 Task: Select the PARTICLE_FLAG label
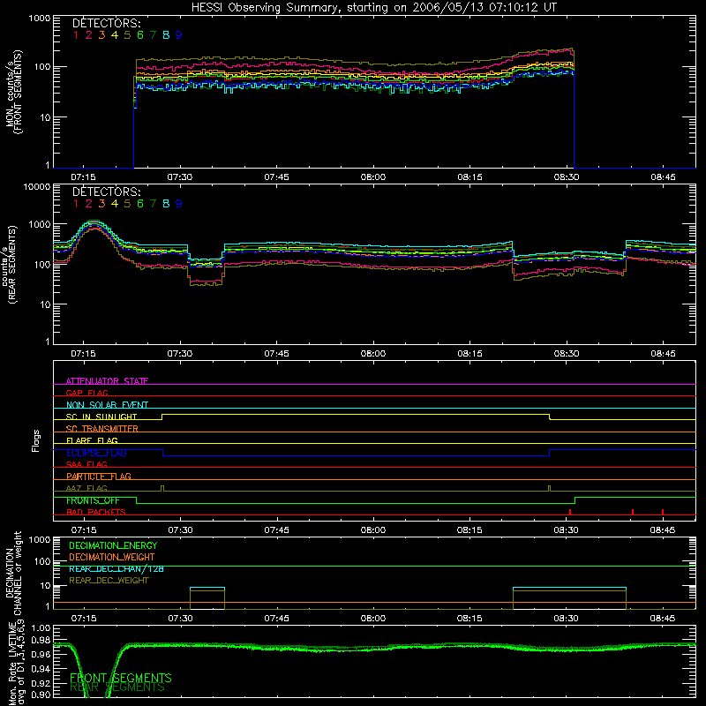click(99, 476)
